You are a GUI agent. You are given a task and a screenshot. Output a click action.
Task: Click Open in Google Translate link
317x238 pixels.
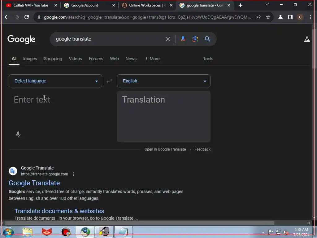165,149
